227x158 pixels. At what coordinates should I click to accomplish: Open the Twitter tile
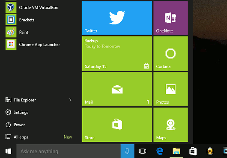[x=117, y=18]
